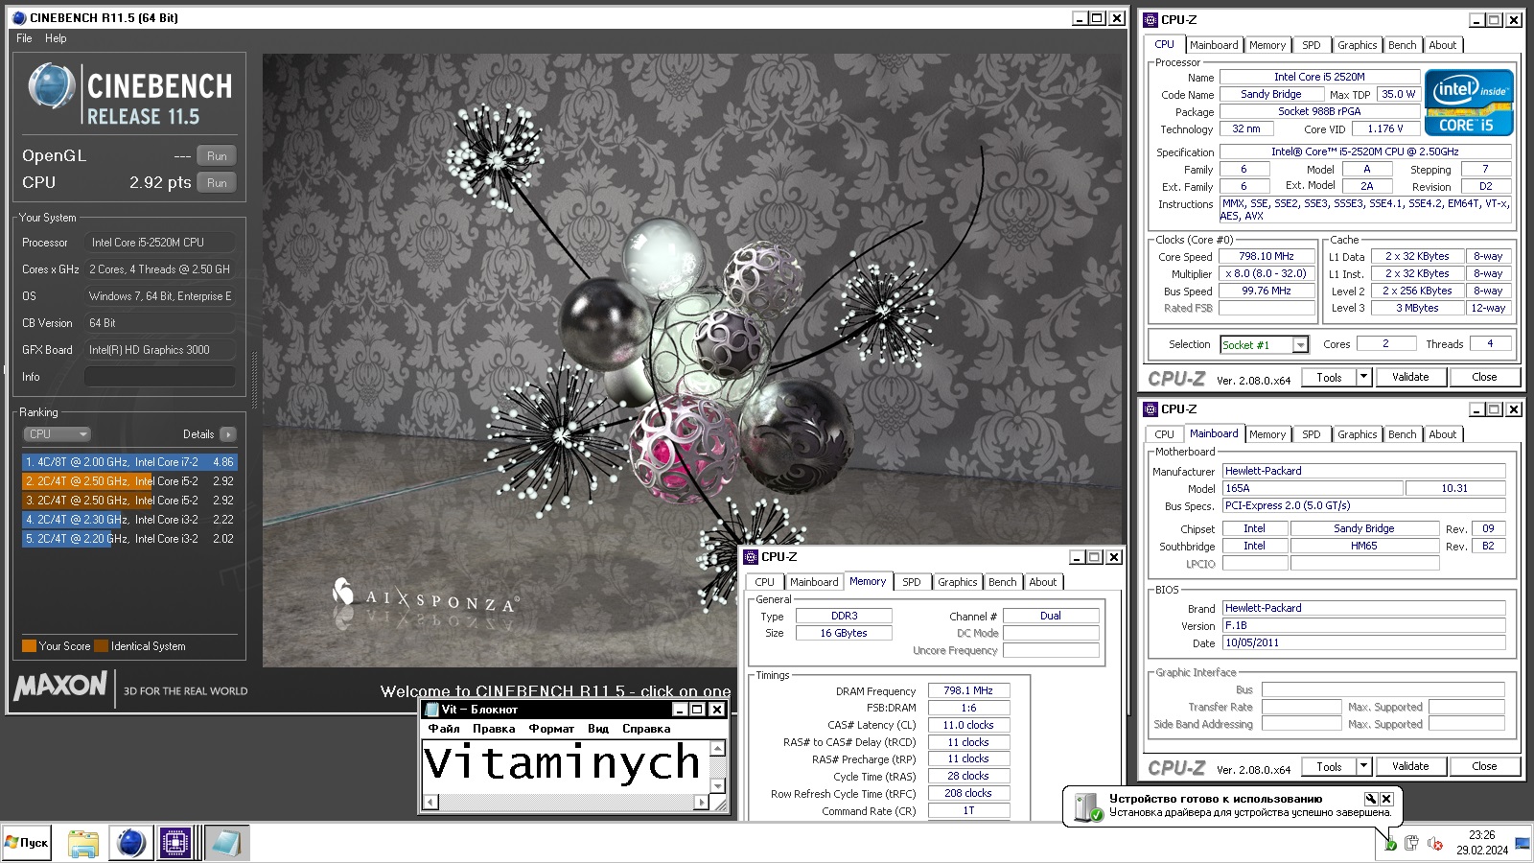
Task: Select ranking row 1 Intel Core i7
Action: 129,462
